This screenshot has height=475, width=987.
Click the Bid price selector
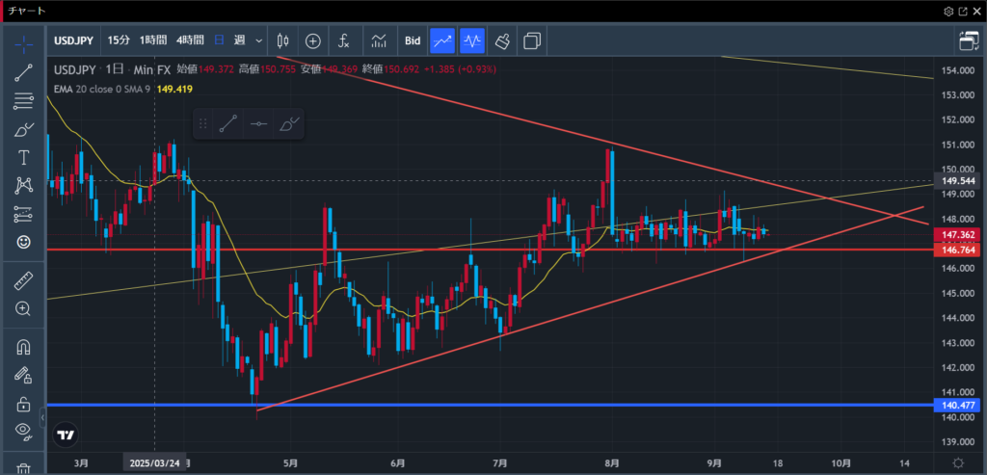[413, 40]
